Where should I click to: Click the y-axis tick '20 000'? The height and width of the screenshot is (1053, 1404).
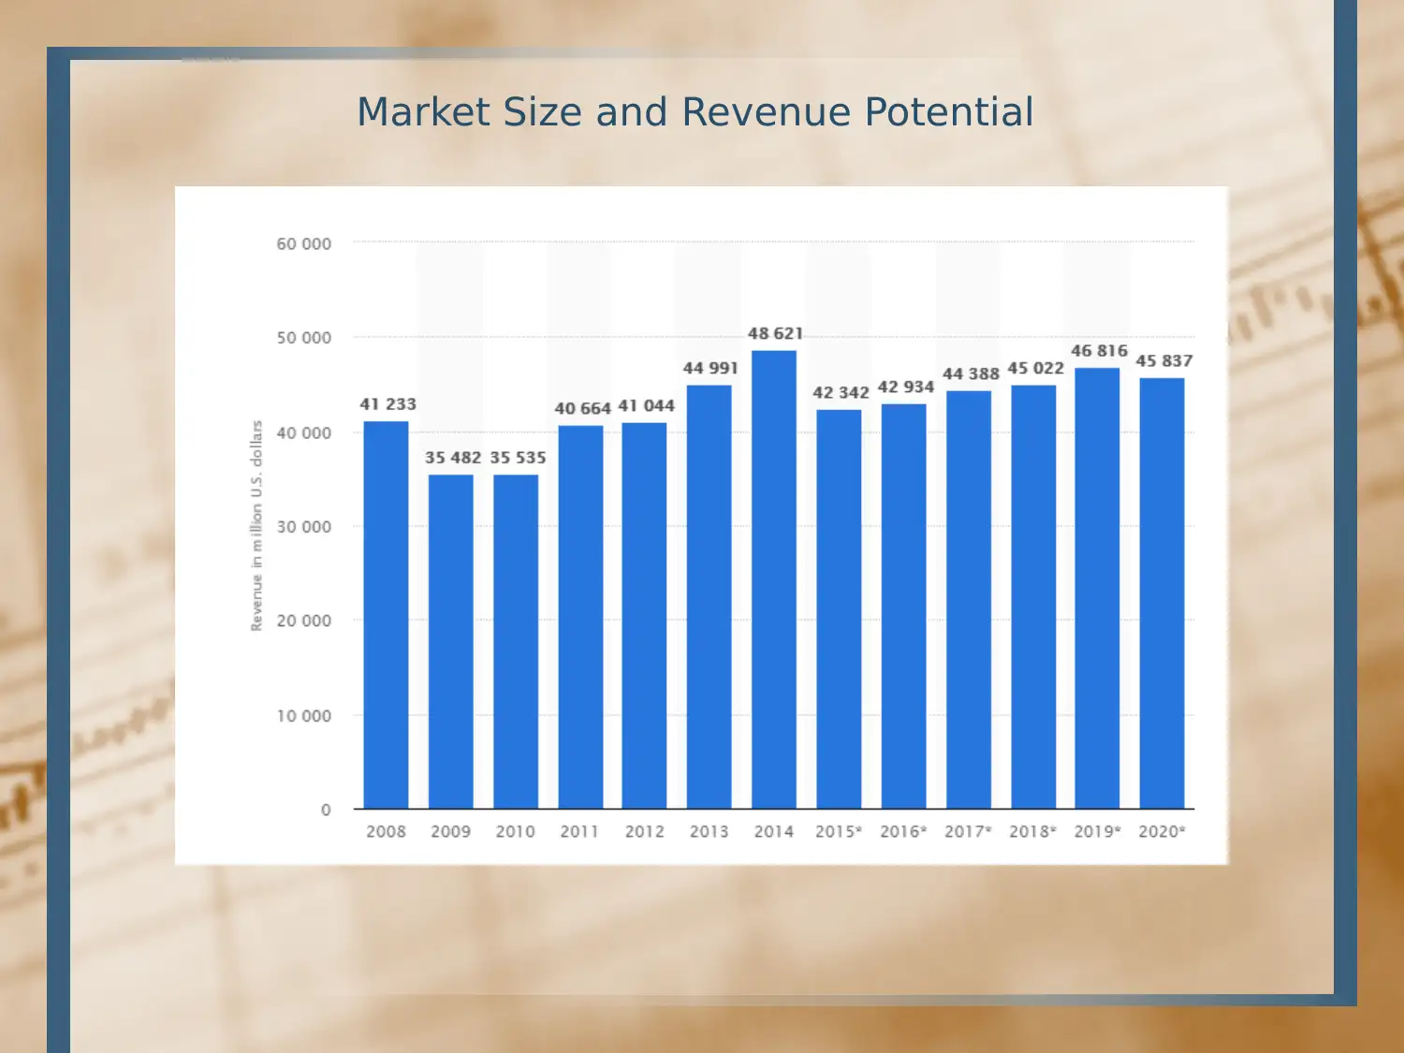303,621
